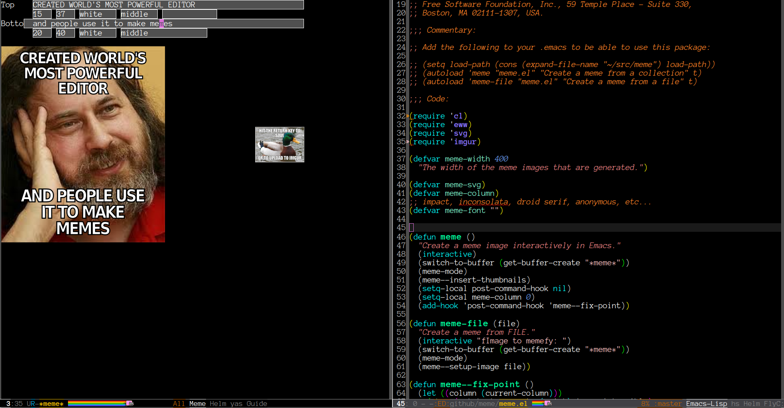This screenshot has height=408, width=784.
Task: Click the bottom font size field showing 40
Action: click(66, 33)
